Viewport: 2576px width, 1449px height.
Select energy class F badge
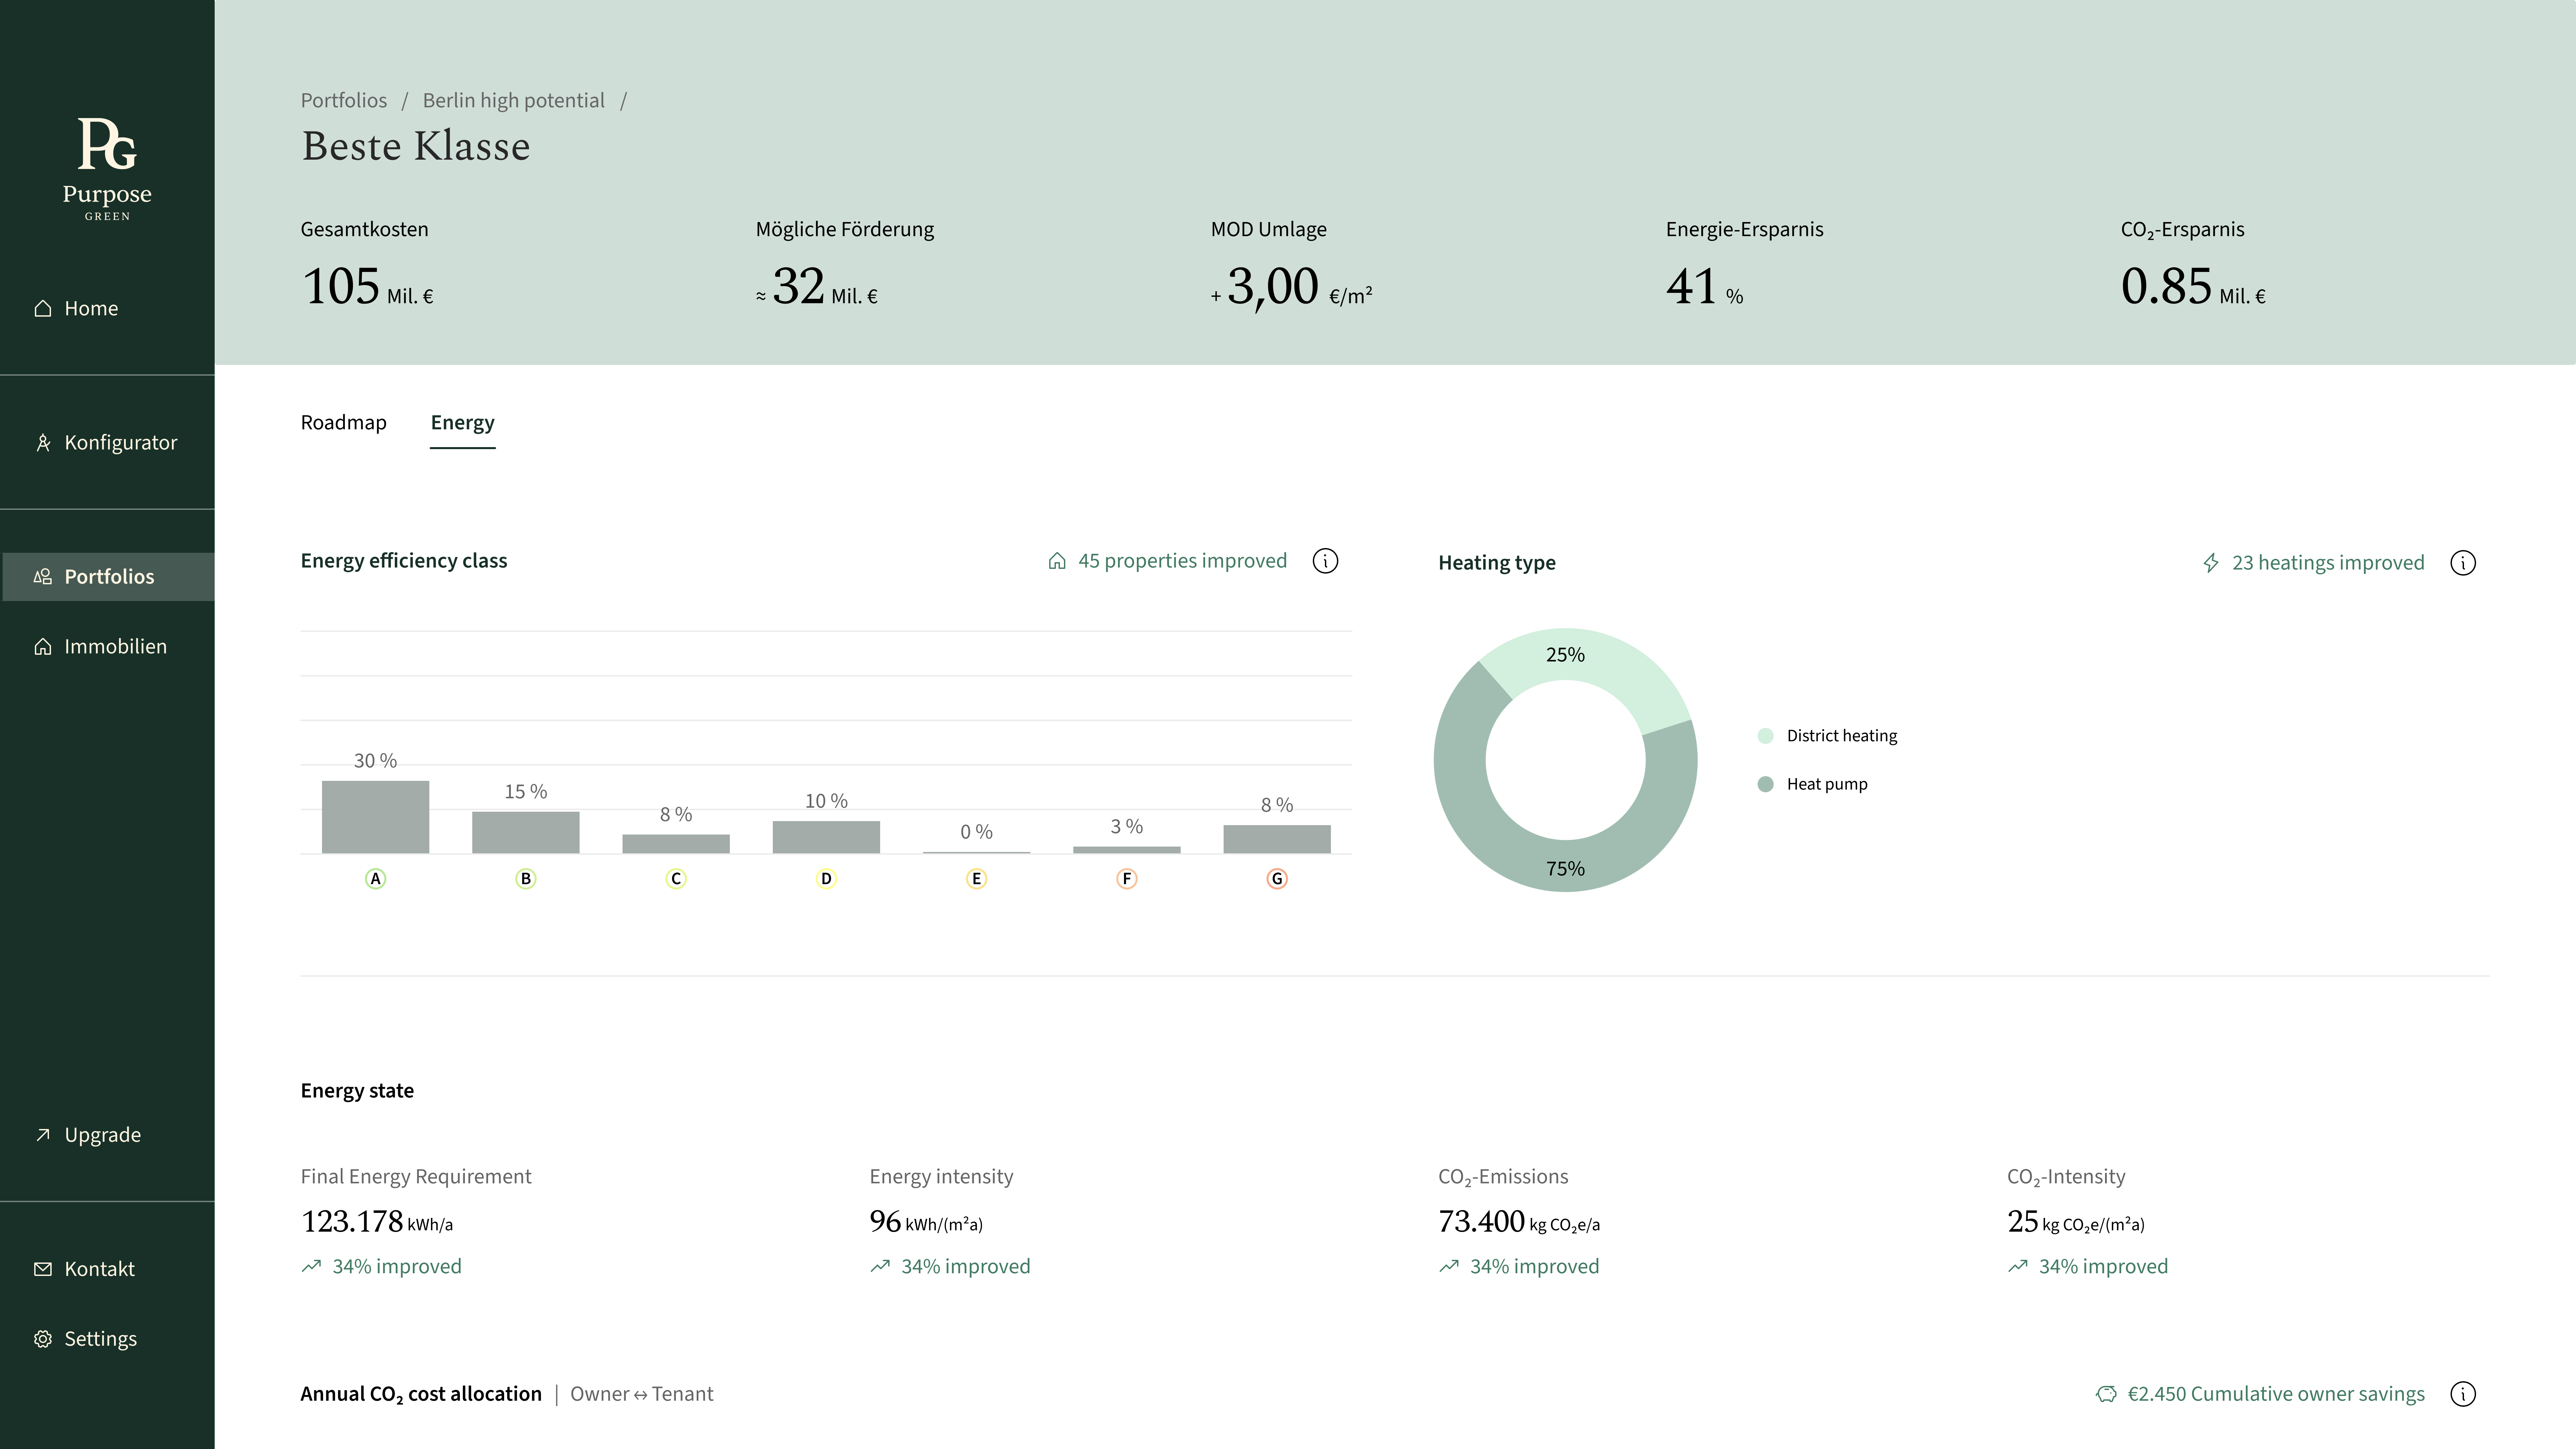click(x=1127, y=879)
